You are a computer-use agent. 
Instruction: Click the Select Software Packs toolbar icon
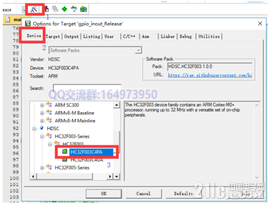point(74,9)
